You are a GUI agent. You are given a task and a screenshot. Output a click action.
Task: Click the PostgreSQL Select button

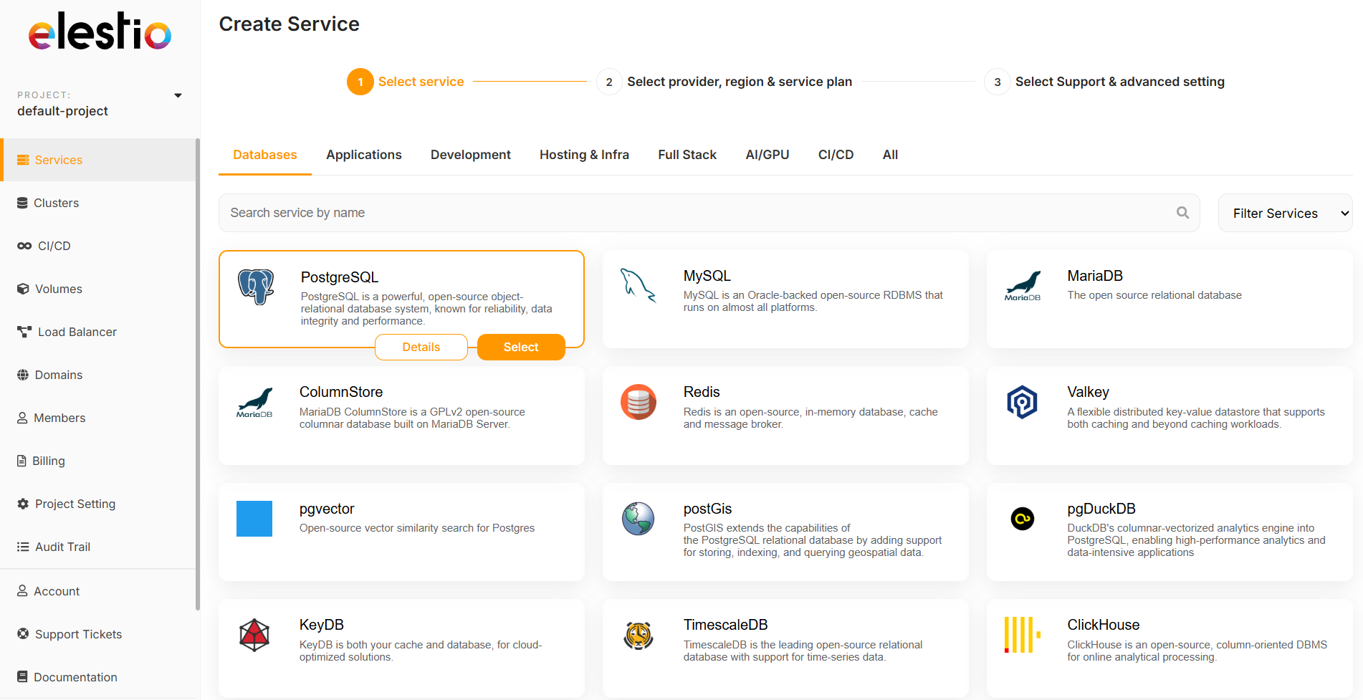point(521,347)
